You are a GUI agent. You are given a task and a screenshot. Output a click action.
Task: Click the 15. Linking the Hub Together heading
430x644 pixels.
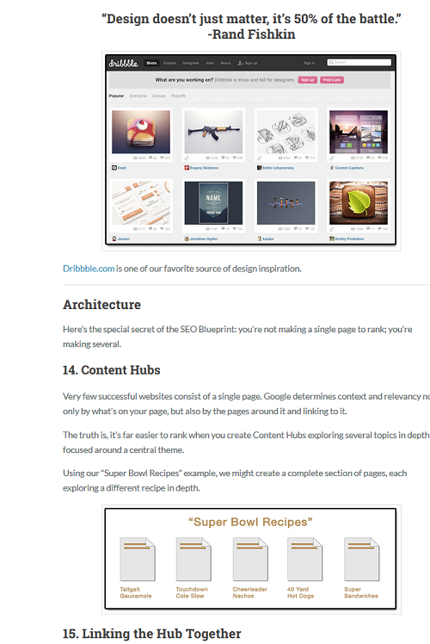[x=152, y=634]
